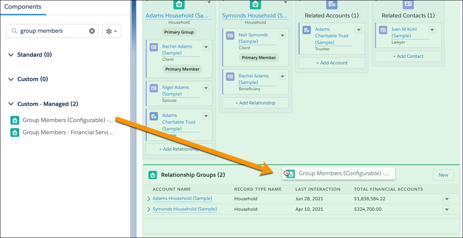Open dropdown for Adams Charitable Trust in household

coord(206,116)
